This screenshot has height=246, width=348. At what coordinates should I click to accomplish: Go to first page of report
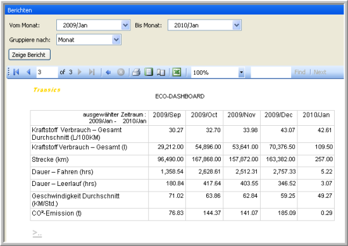coord(16,72)
